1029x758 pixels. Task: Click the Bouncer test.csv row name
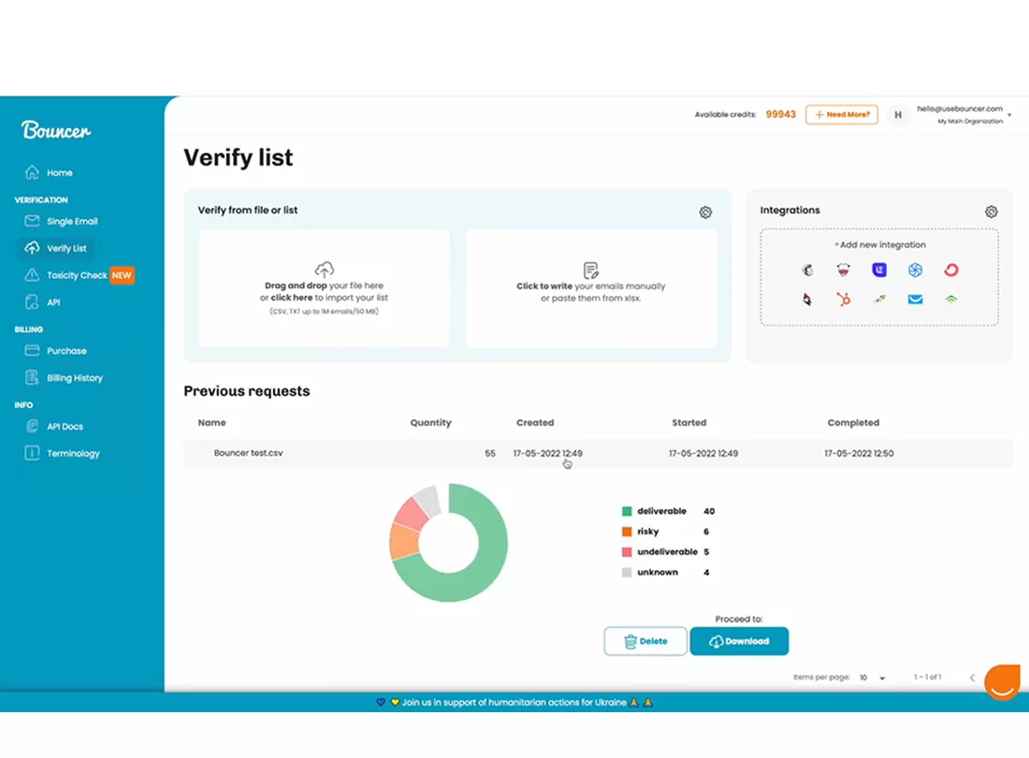[248, 453]
